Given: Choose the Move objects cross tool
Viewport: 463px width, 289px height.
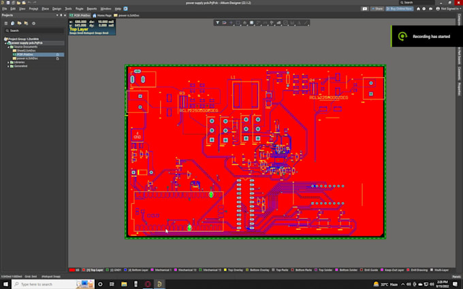Looking at the screenshot, I should coord(231,22).
